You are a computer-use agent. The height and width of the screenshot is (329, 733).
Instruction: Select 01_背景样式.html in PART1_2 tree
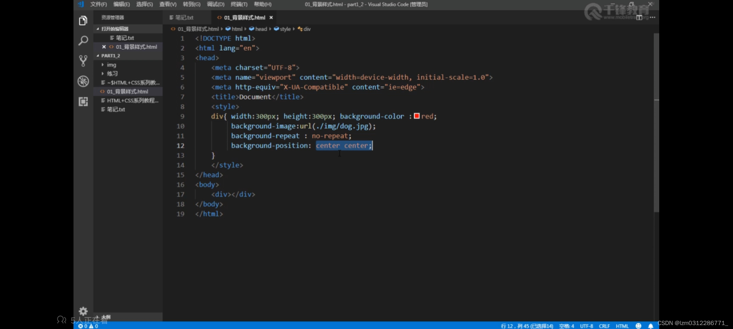click(128, 91)
